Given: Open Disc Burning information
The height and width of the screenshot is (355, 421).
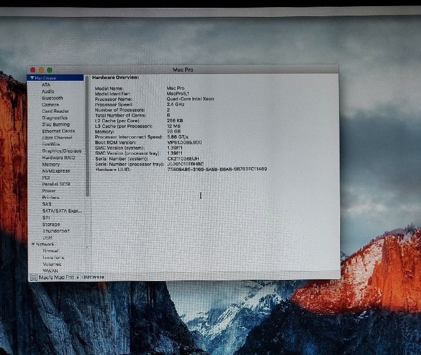Looking at the screenshot, I should click(x=56, y=125).
